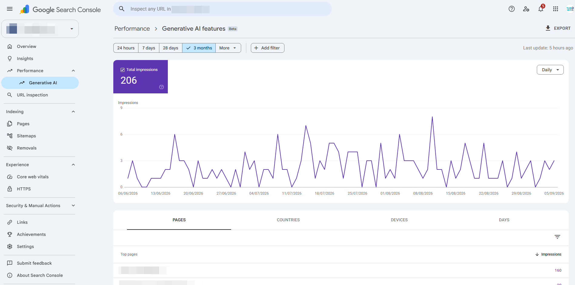Select the 24 hours range
575x285 pixels.
click(x=126, y=48)
